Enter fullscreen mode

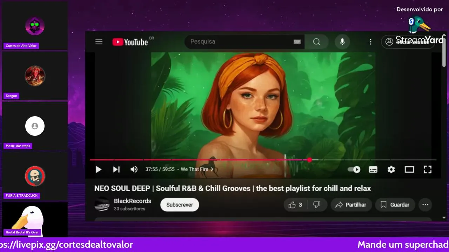427,169
